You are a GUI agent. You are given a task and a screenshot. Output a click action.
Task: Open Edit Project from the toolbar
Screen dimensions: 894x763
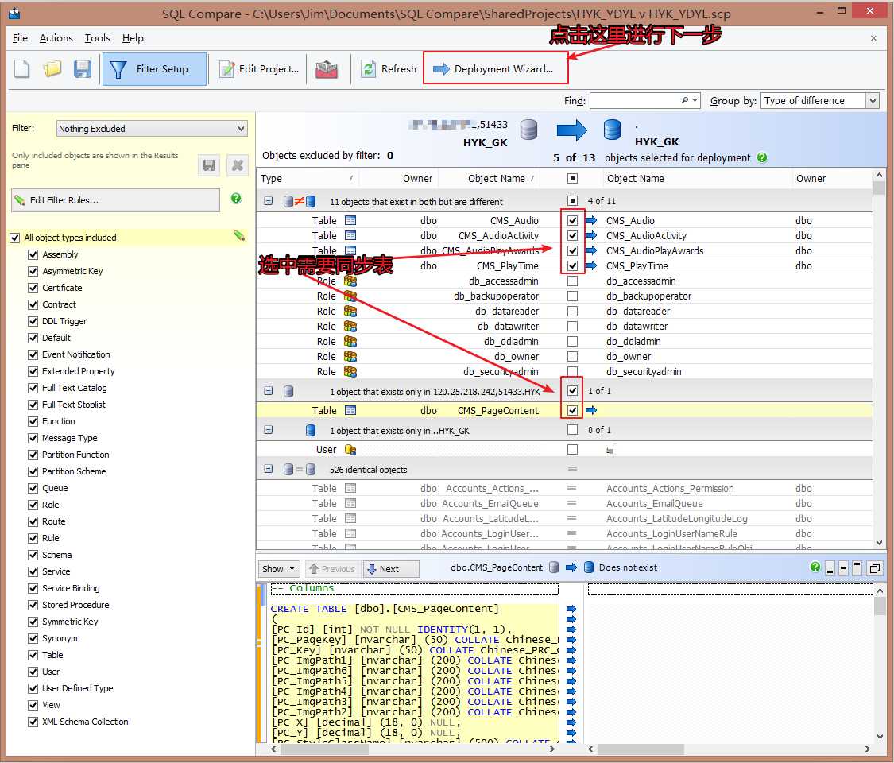259,69
